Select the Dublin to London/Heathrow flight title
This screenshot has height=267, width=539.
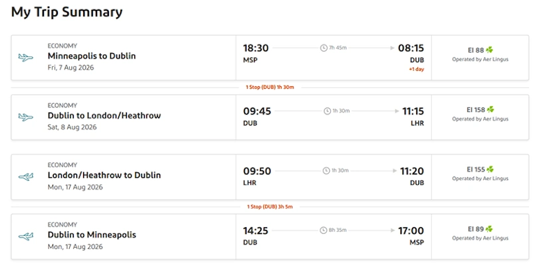[x=104, y=116]
